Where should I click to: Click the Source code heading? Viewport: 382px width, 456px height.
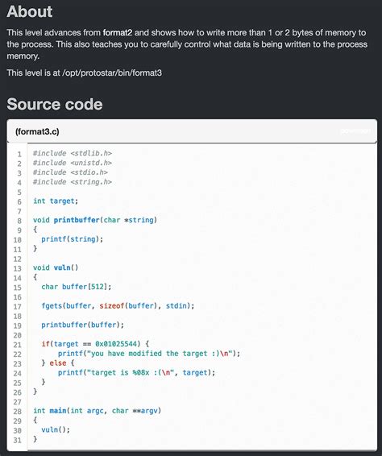(55, 104)
